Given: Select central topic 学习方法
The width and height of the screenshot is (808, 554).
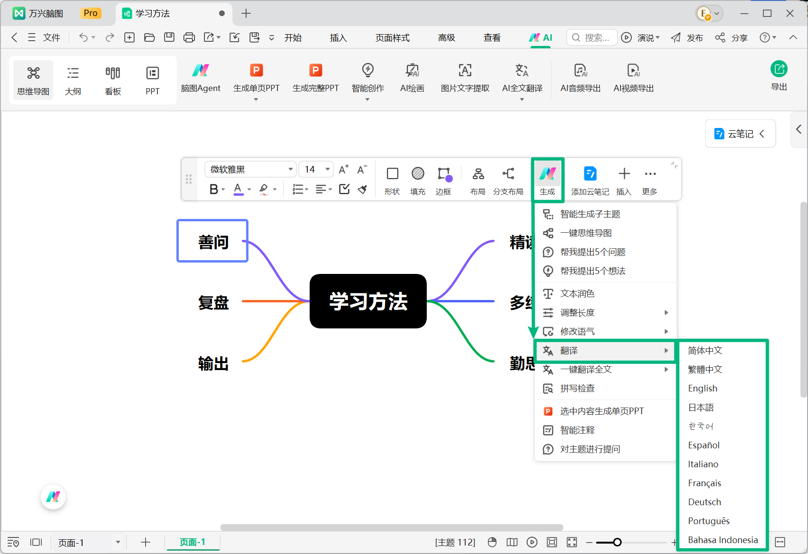Looking at the screenshot, I should pos(368,301).
